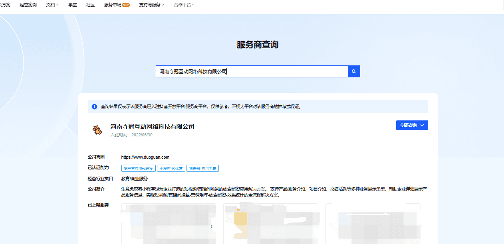Viewport: 504px width, 244px height.
Task: Click the 入驻时间: 2022/06/30 text
Action: point(131,135)
